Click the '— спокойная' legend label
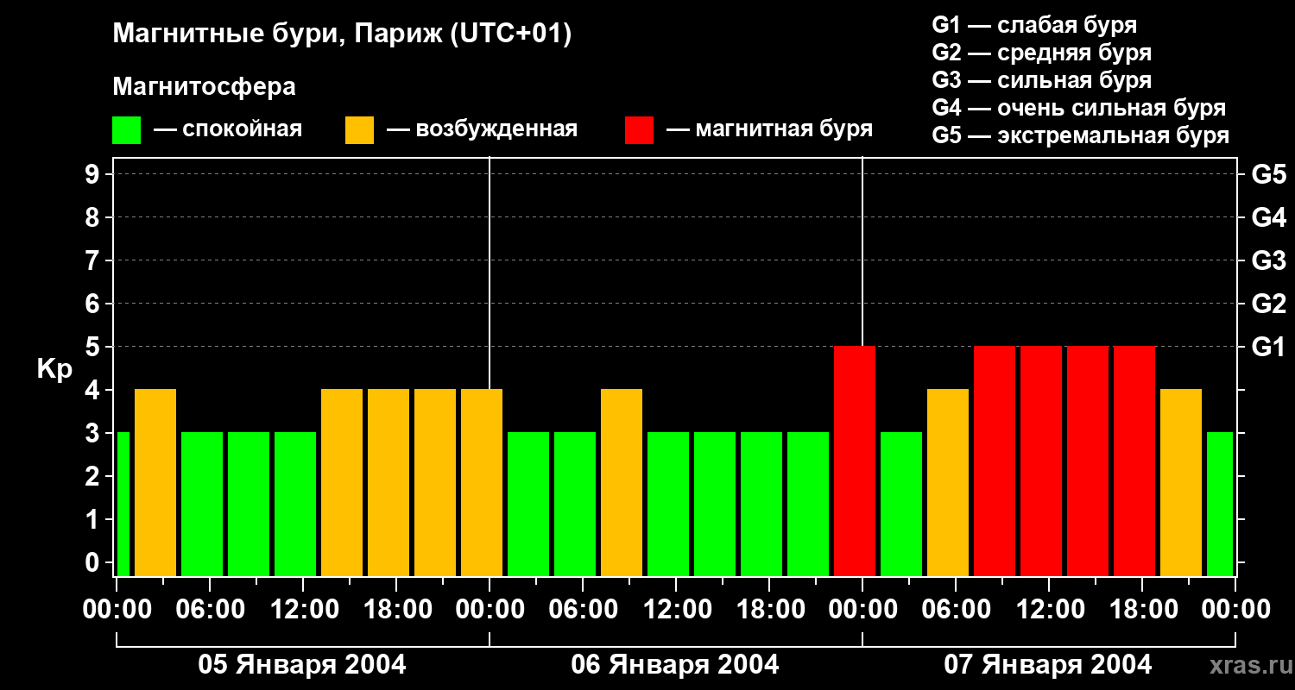The height and width of the screenshot is (690, 1295). tap(227, 130)
